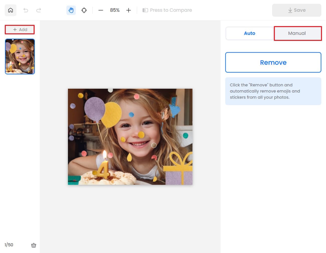Image resolution: width=326 pixels, height=253 pixels.
Task: Switch to the Auto tab
Action: pyautogui.click(x=250, y=33)
